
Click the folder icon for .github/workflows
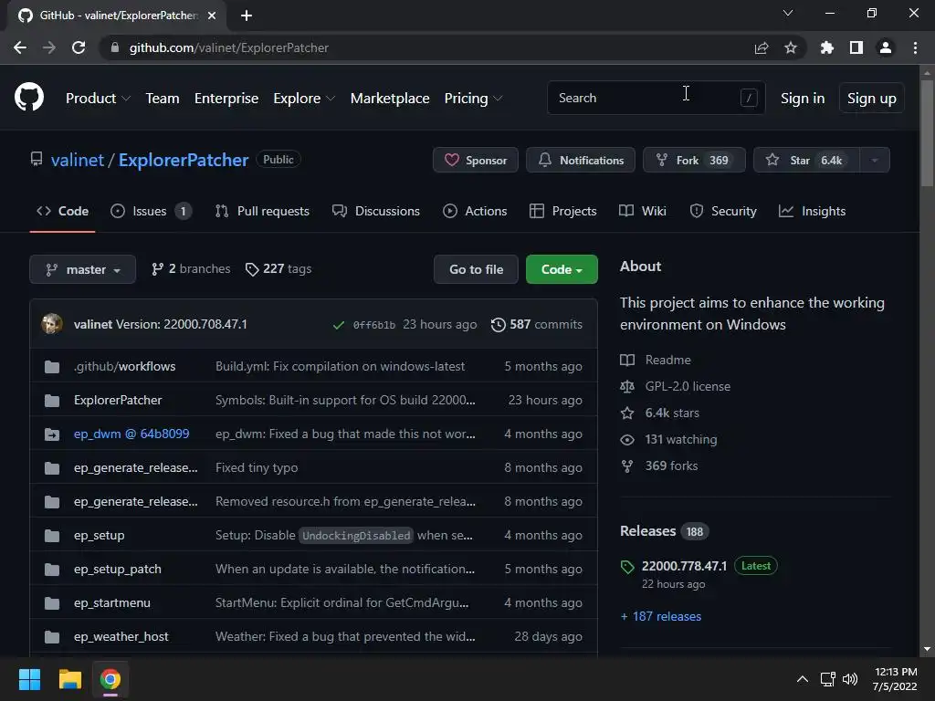click(52, 367)
